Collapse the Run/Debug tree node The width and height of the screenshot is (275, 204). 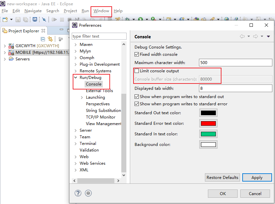point(76,77)
